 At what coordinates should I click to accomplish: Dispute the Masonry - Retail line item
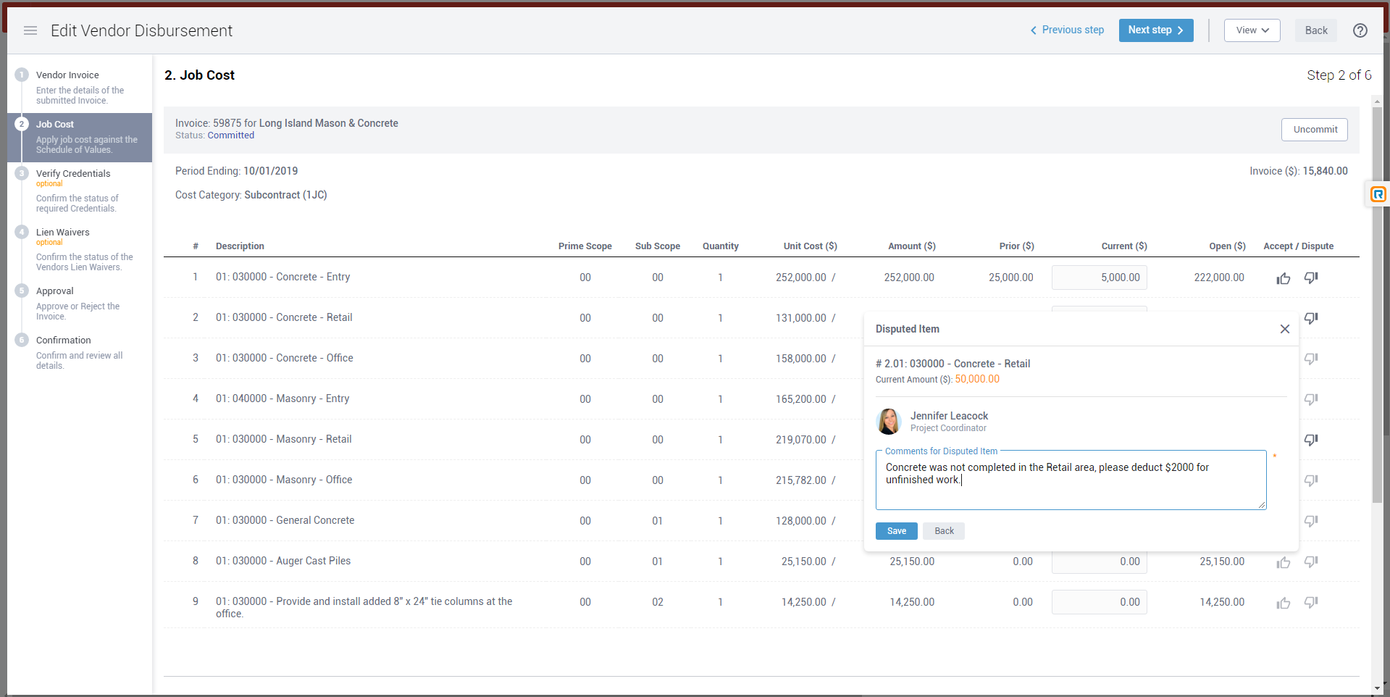click(x=1310, y=440)
